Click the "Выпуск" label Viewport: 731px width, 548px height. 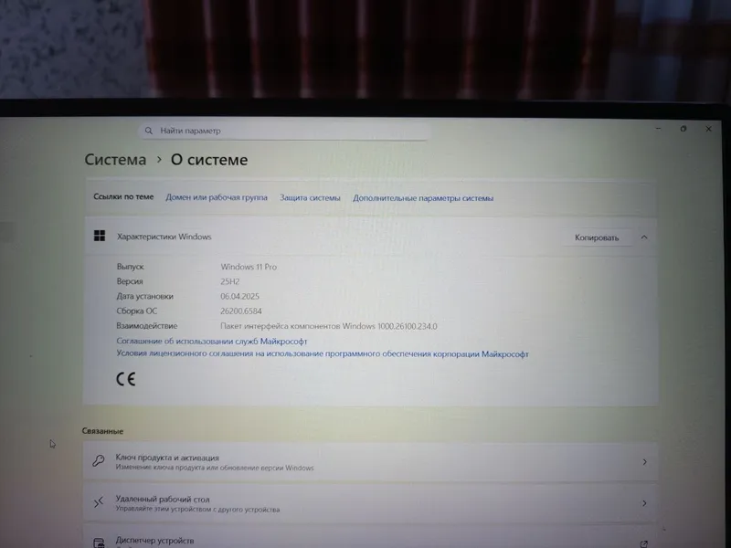click(130, 267)
